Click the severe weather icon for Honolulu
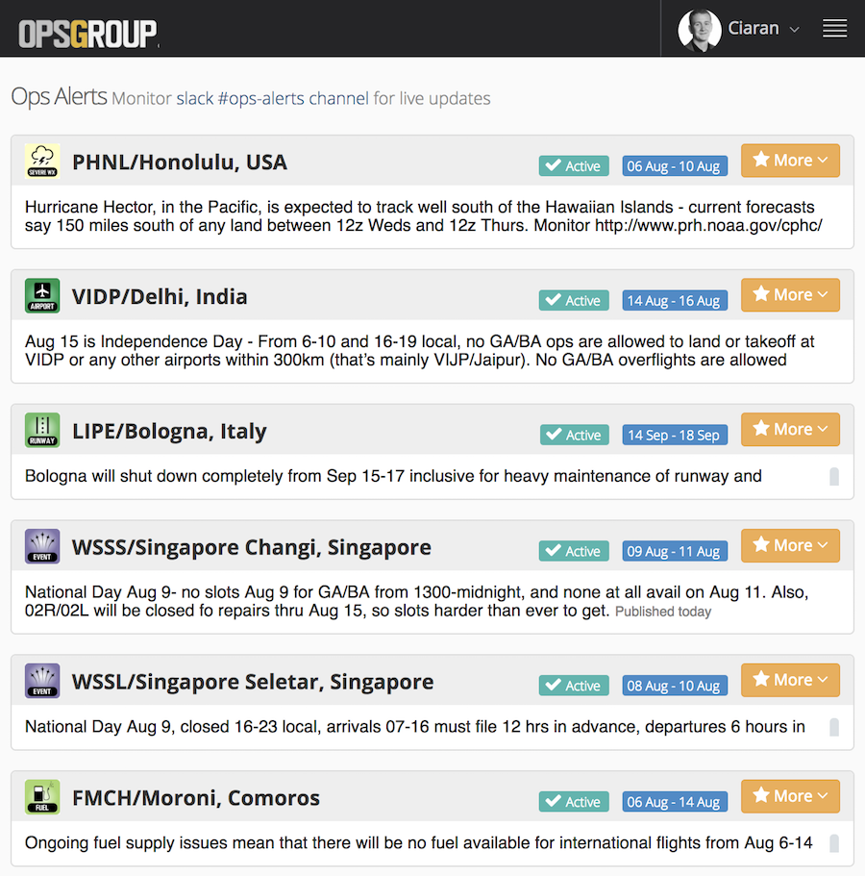Viewport: 865px width, 876px height. point(42,162)
